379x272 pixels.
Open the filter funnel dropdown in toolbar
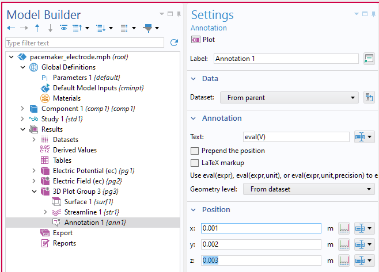click(x=152, y=28)
